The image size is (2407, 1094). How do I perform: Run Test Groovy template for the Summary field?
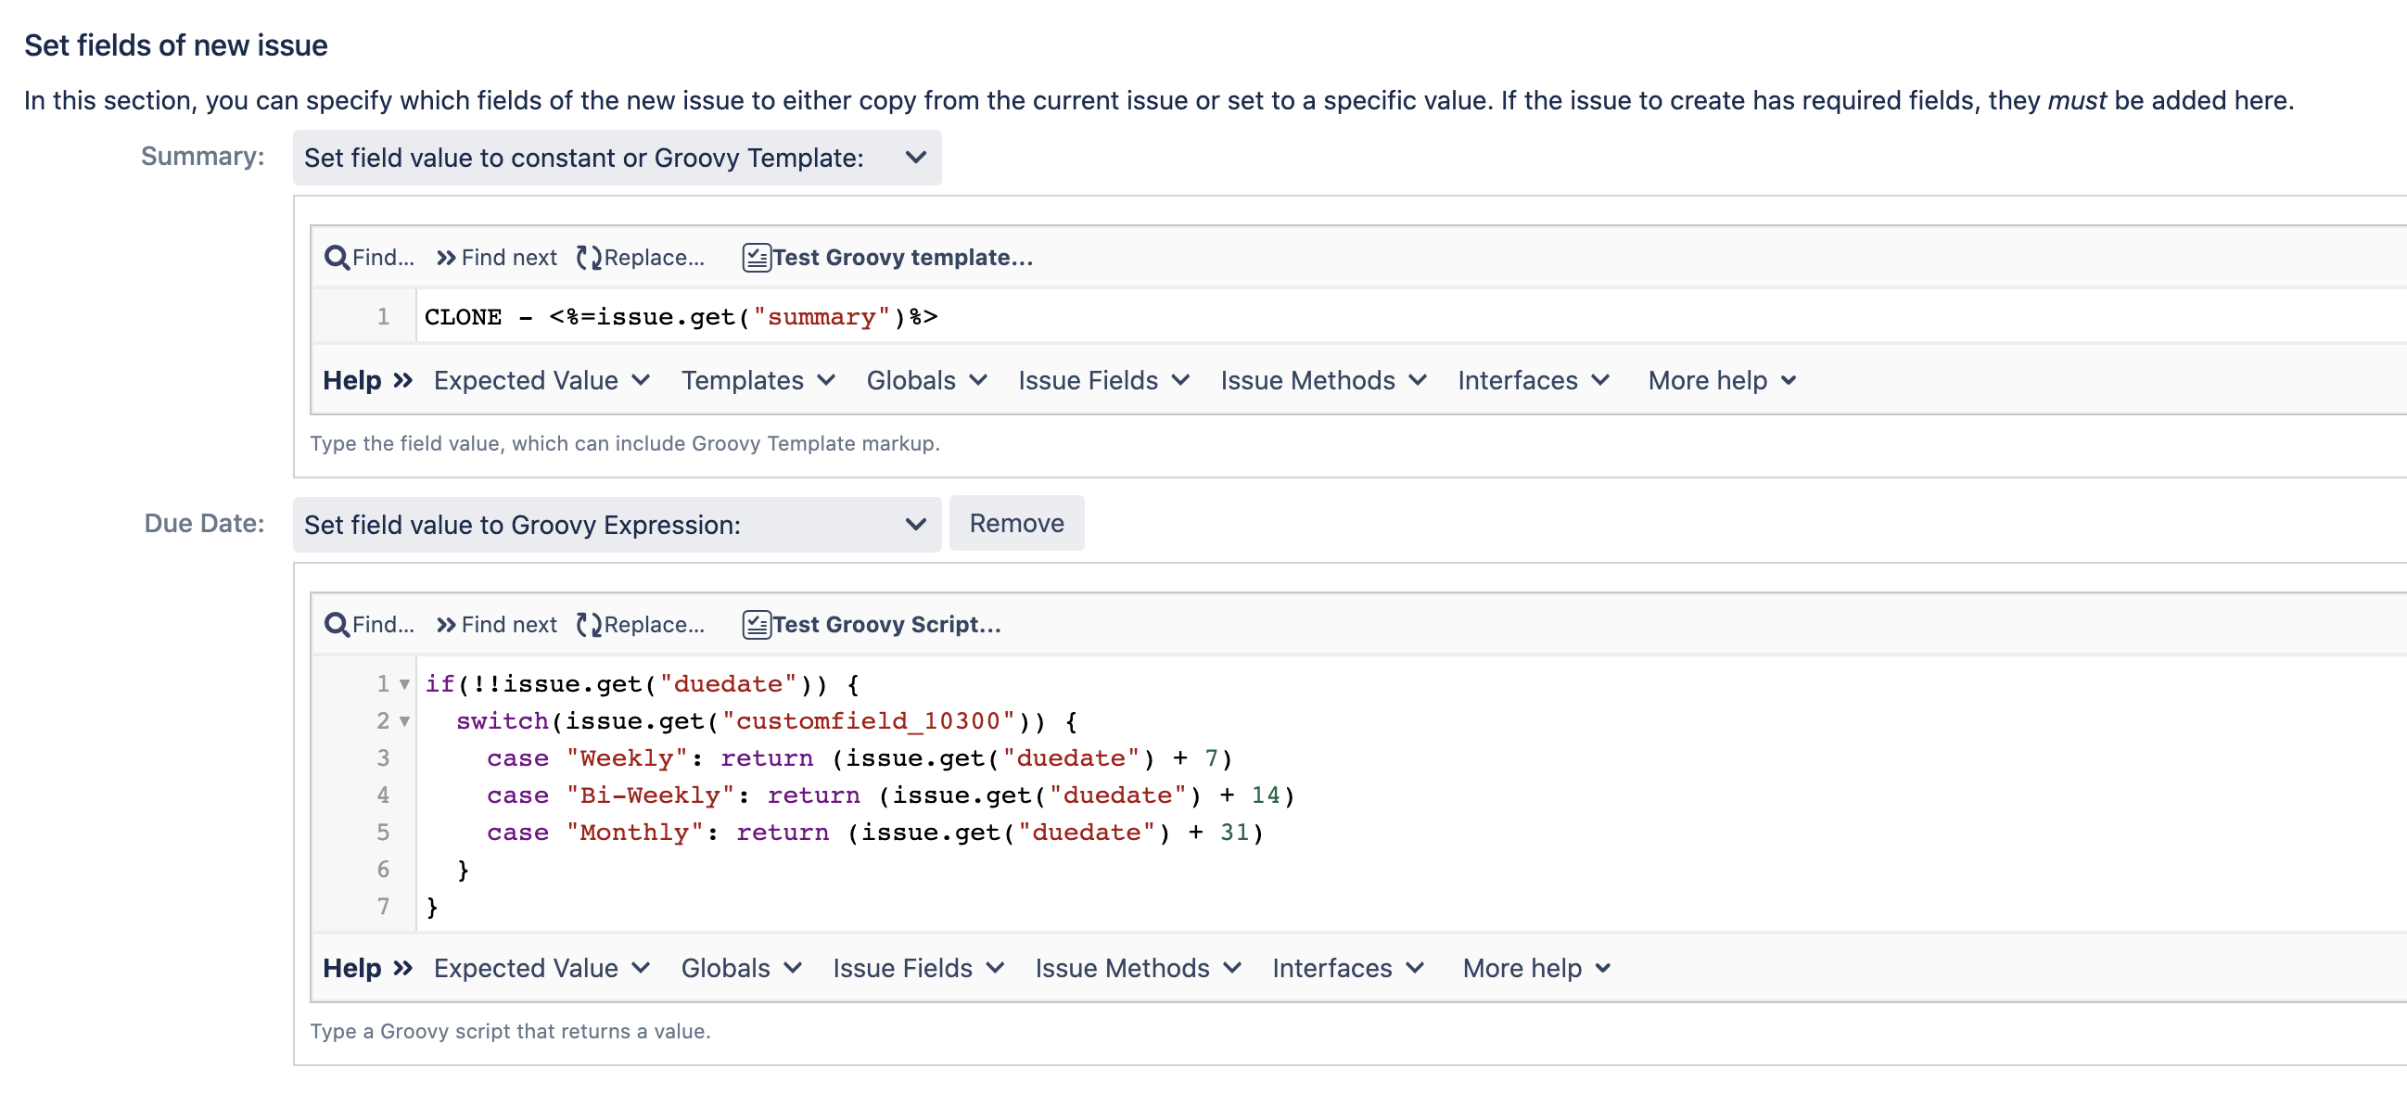click(x=887, y=258)
